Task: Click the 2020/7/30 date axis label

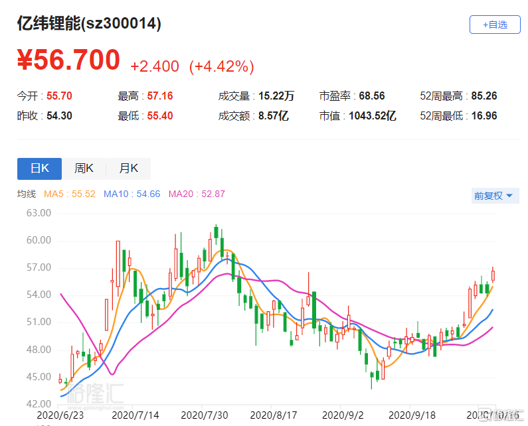Action: pos(205,415)
